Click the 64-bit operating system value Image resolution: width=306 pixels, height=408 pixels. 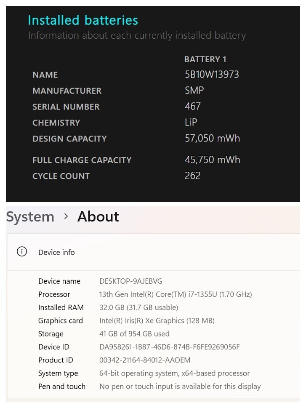[174, 373]
